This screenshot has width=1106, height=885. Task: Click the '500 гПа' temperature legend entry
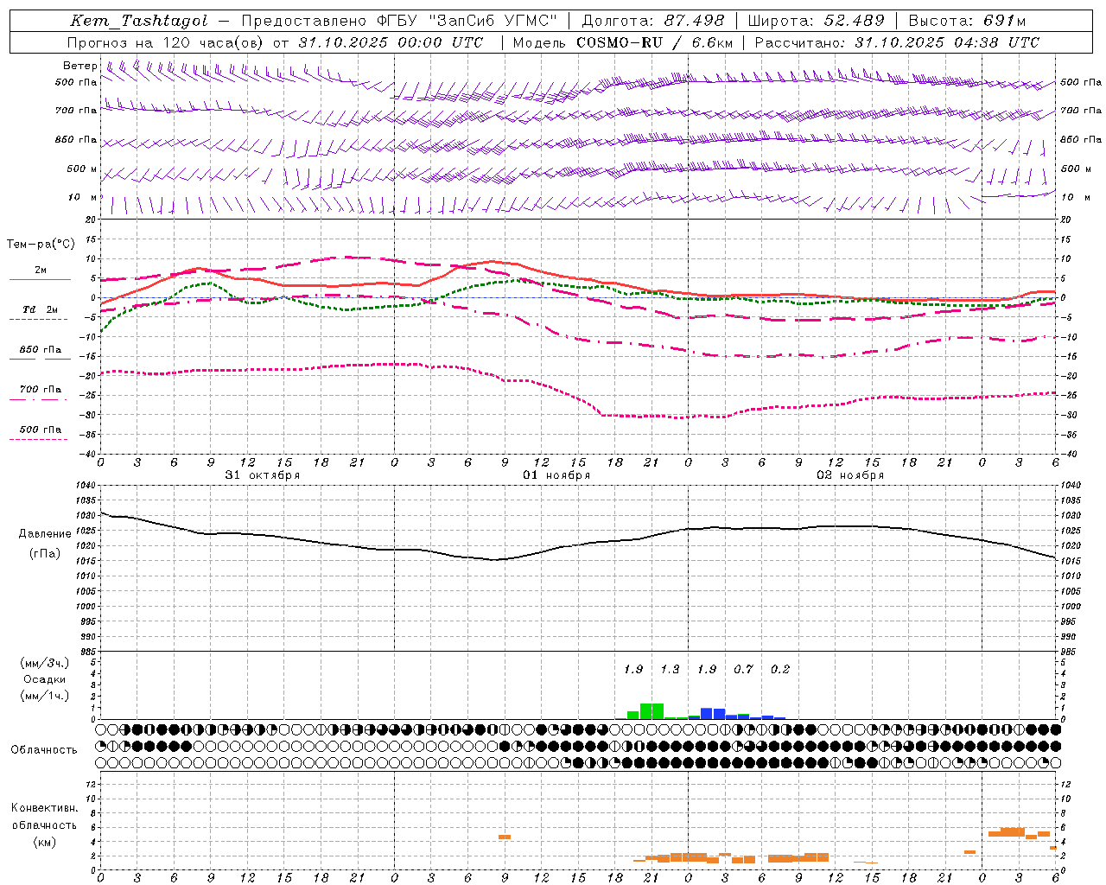41,430
